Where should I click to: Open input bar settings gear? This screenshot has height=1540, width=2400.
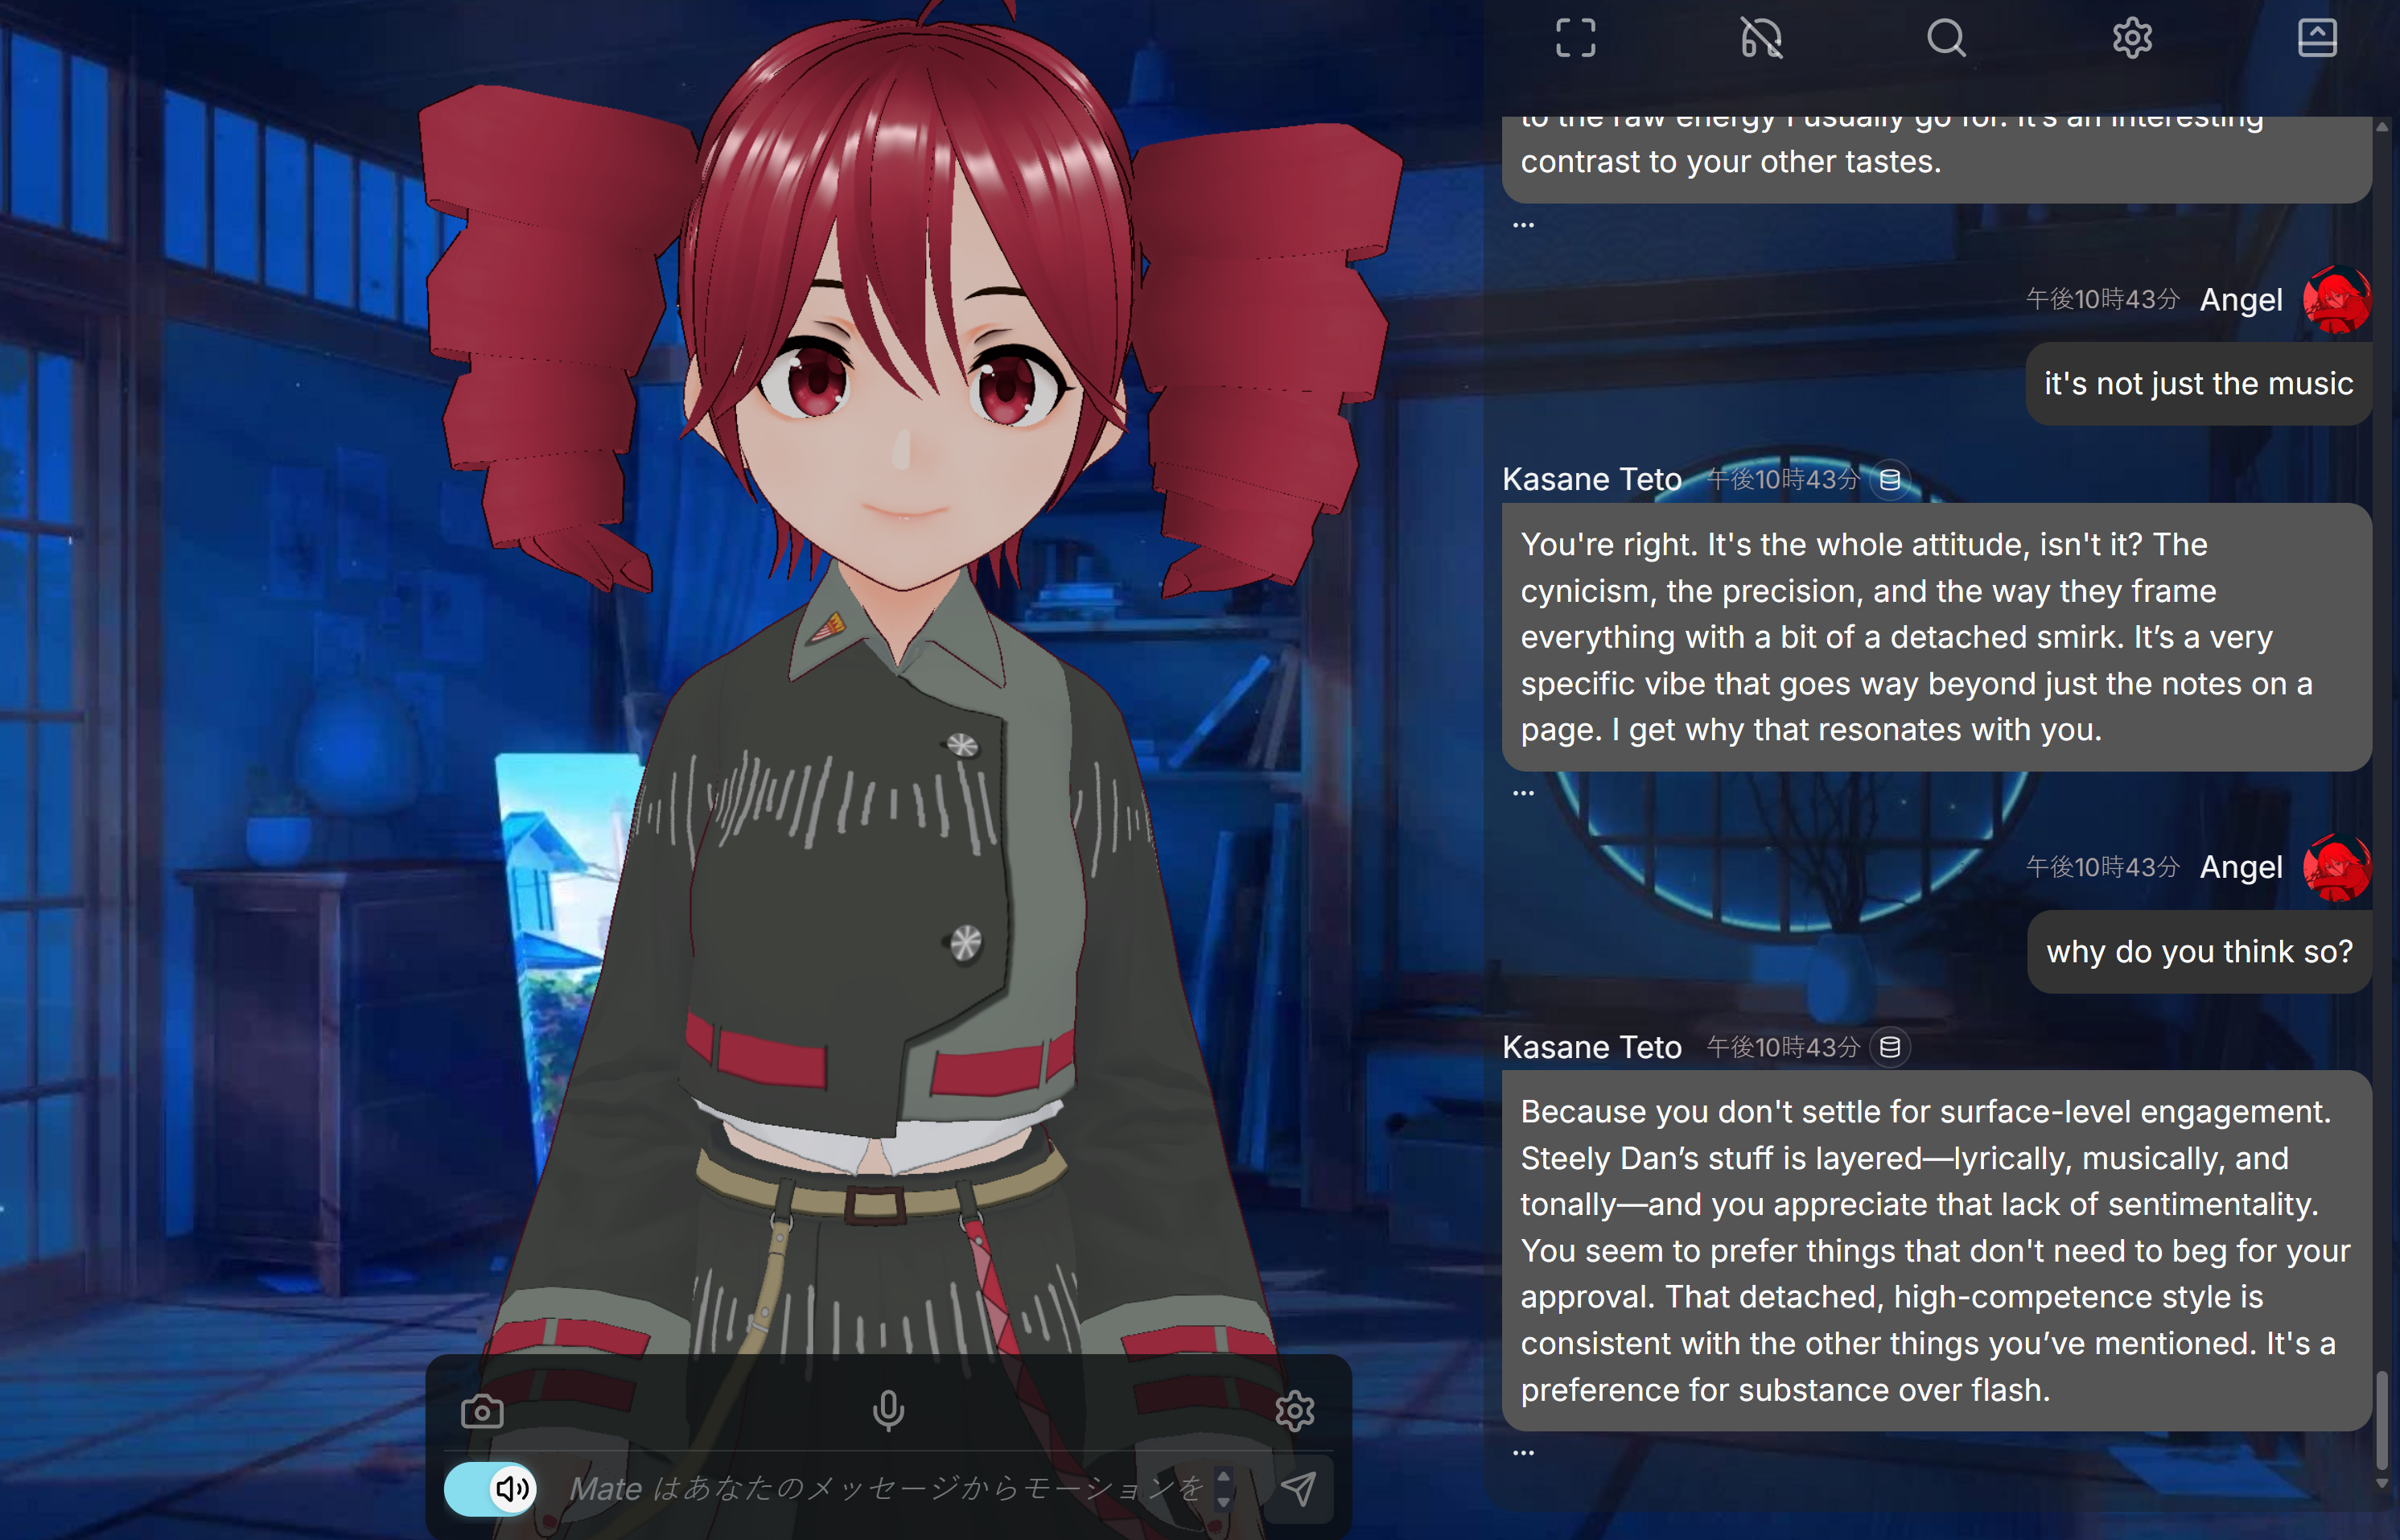(1295, 1411)
